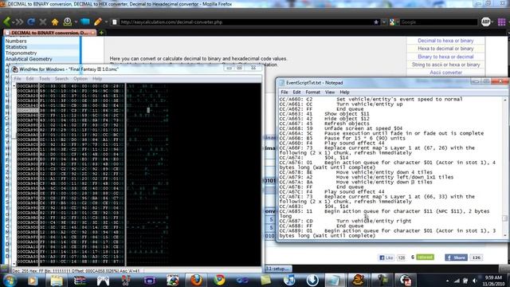This screenshot has width=510, height=287.
Task: Open the Ascii converter link
Action: 445,73
